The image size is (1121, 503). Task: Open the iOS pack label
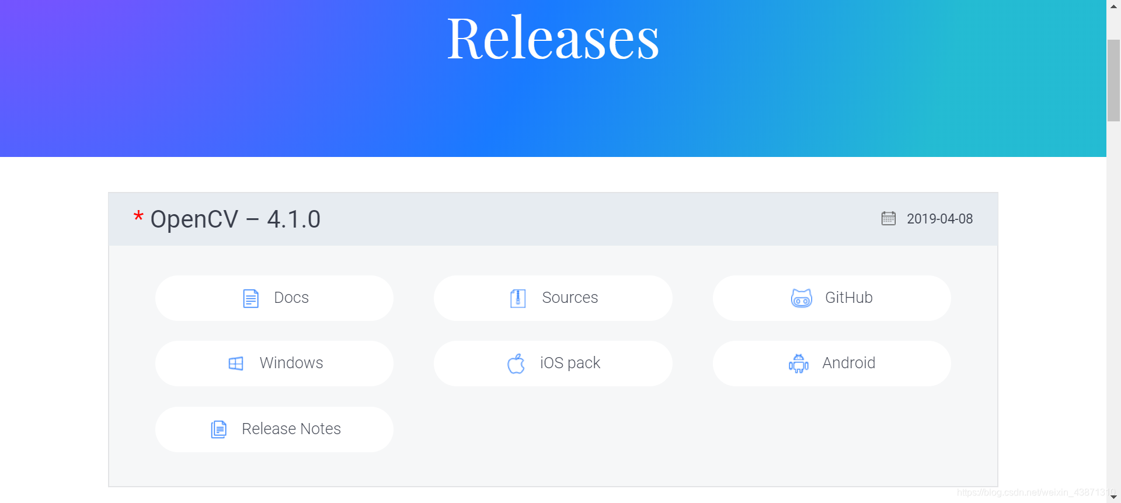[x=570, y=363]
